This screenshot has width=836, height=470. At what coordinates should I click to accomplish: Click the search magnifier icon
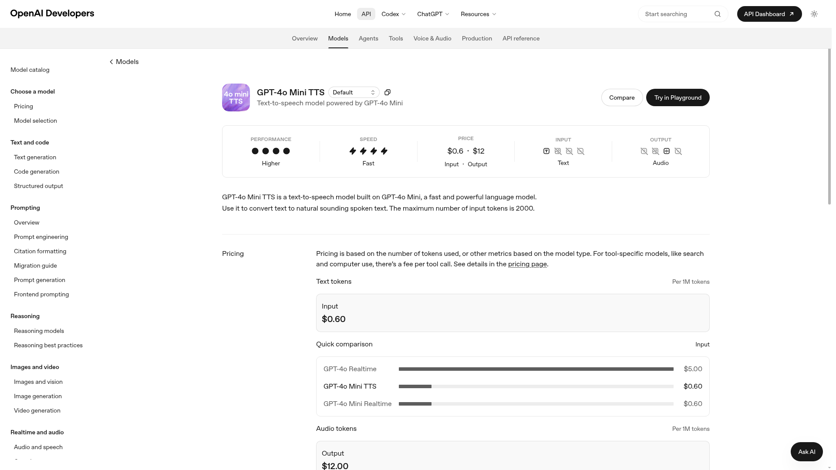tap(718, 14)
